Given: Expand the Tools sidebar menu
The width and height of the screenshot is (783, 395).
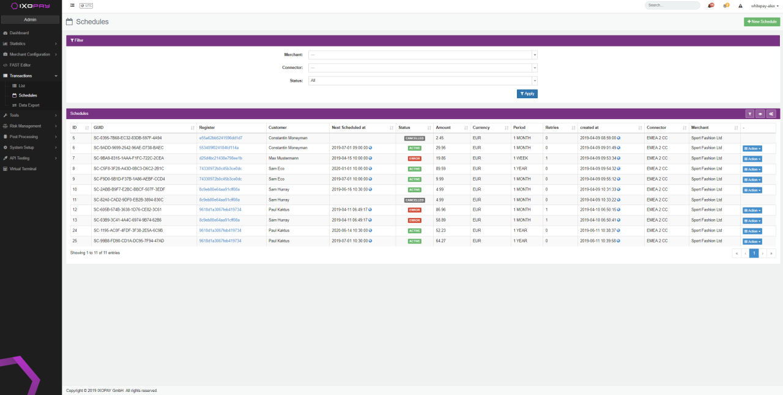Looking at the screenshot, I should [x=31, y=115].
